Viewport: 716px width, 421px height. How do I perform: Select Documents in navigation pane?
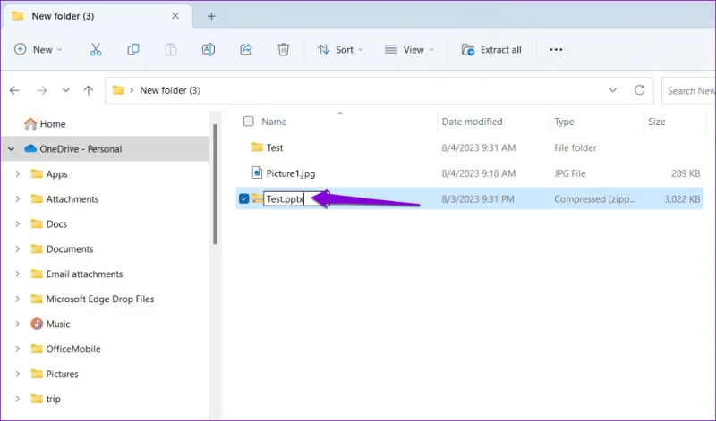(70, 249)
